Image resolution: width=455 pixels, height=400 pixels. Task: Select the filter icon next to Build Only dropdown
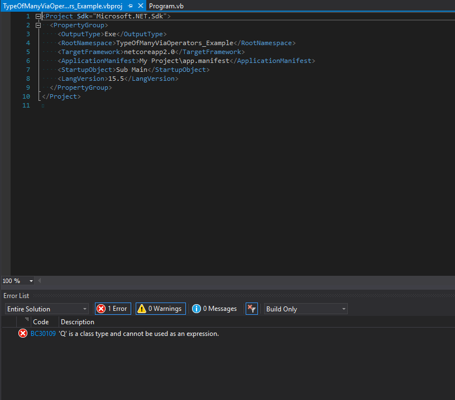tap(251, 308)
